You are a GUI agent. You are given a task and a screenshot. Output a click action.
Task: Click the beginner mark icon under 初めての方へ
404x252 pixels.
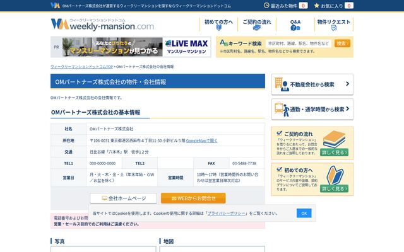coord(219,28)
